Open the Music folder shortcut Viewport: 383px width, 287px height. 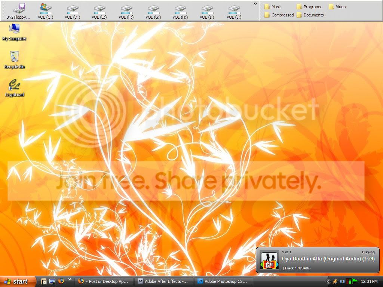pyautogui.click(x=273, y=7)
